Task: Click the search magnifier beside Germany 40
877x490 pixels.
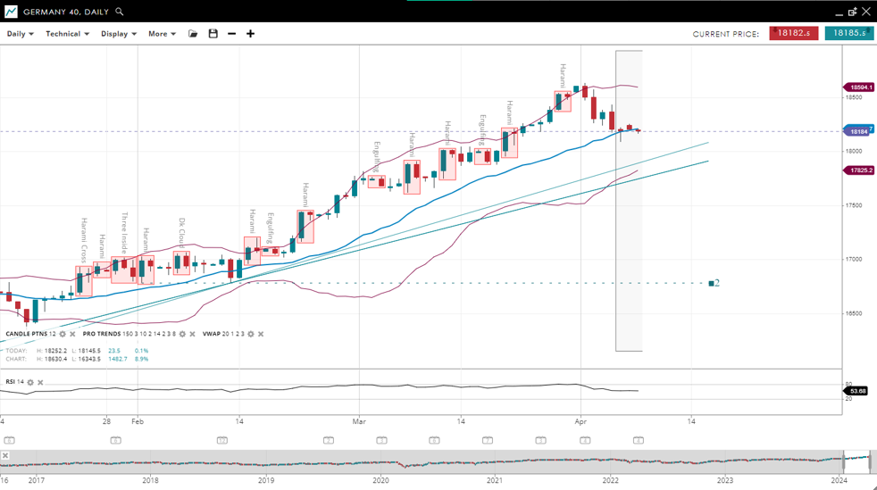Action: click(x=119, y=12)
